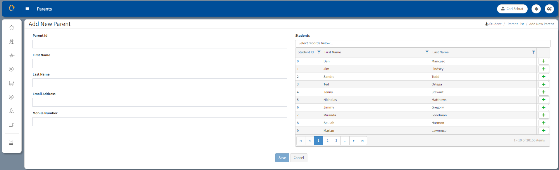This screenshot has width=559, height=170.
Task: Click the Nicholas first name cell
Action: [376, 100]
